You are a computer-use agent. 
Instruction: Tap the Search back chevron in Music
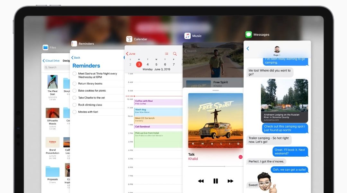coord(186,51)
